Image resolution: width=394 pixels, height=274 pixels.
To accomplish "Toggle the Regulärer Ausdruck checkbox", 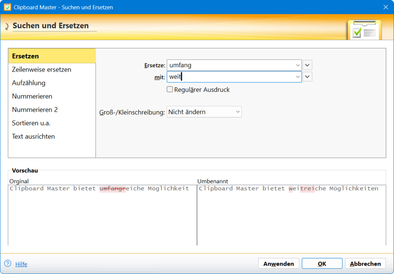I will (170, 89).
